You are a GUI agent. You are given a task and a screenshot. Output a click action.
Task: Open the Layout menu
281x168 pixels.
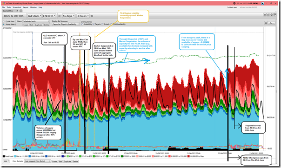tap(26, 7)
